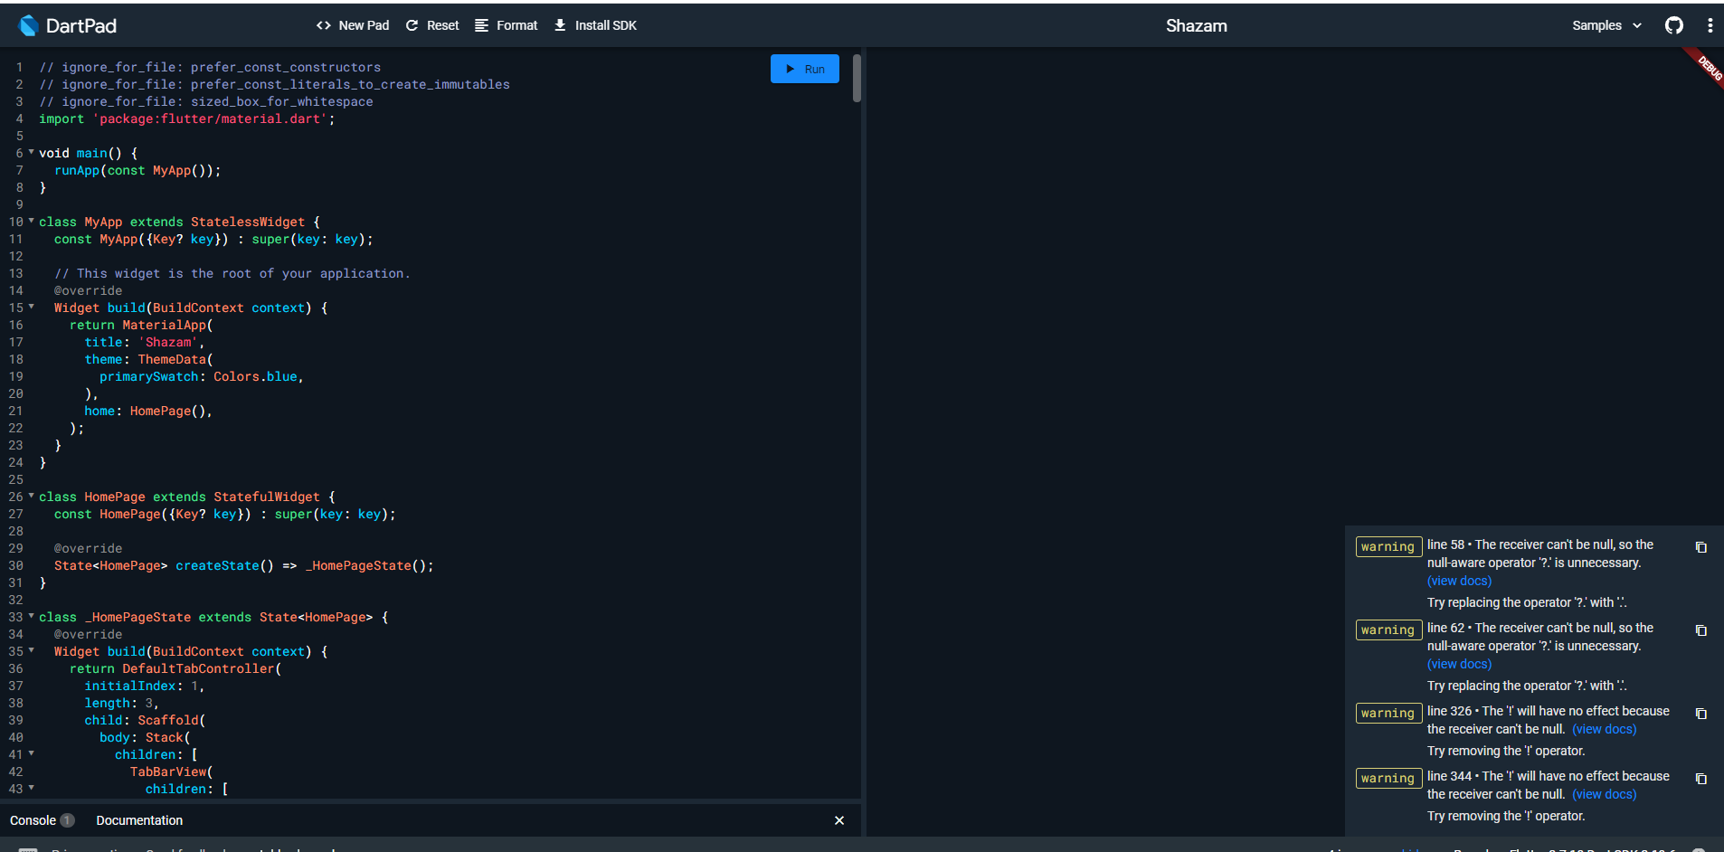The height and width of the screenshot is (852, 1724).
Task: Run the Shazam code
Action: click(805, 69)
